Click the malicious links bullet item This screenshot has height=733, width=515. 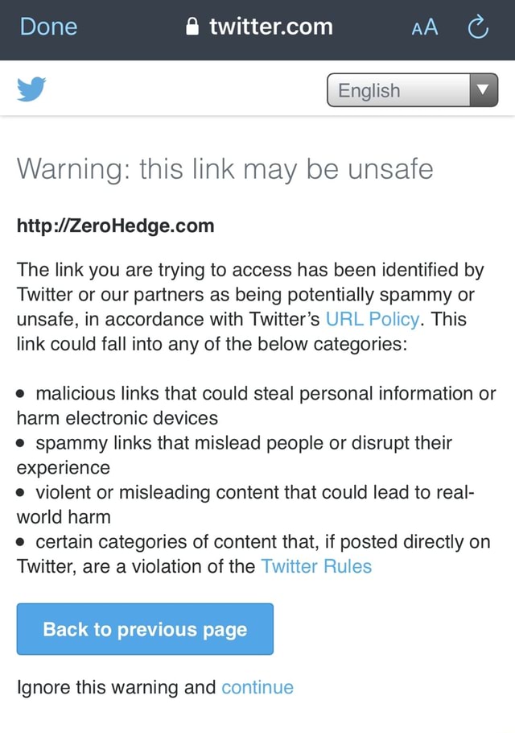(256, 405)
